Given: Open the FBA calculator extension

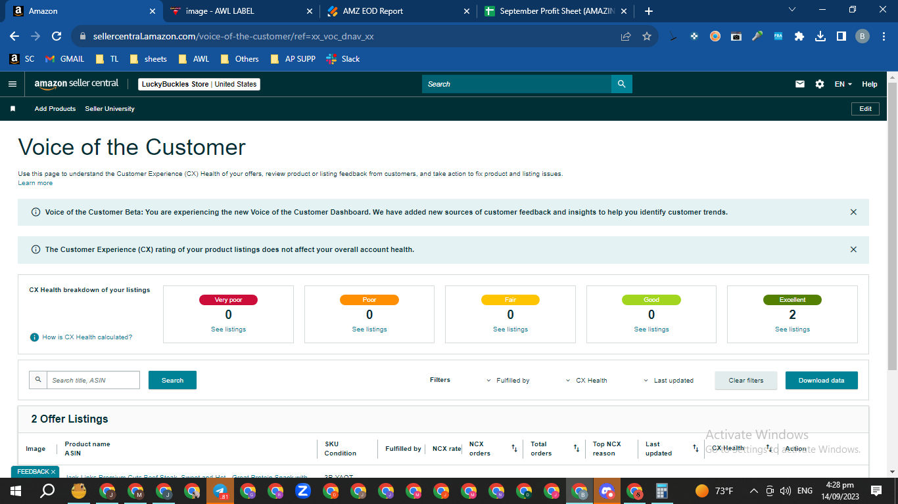Looking at the screenshot, I should click(778, 37).
